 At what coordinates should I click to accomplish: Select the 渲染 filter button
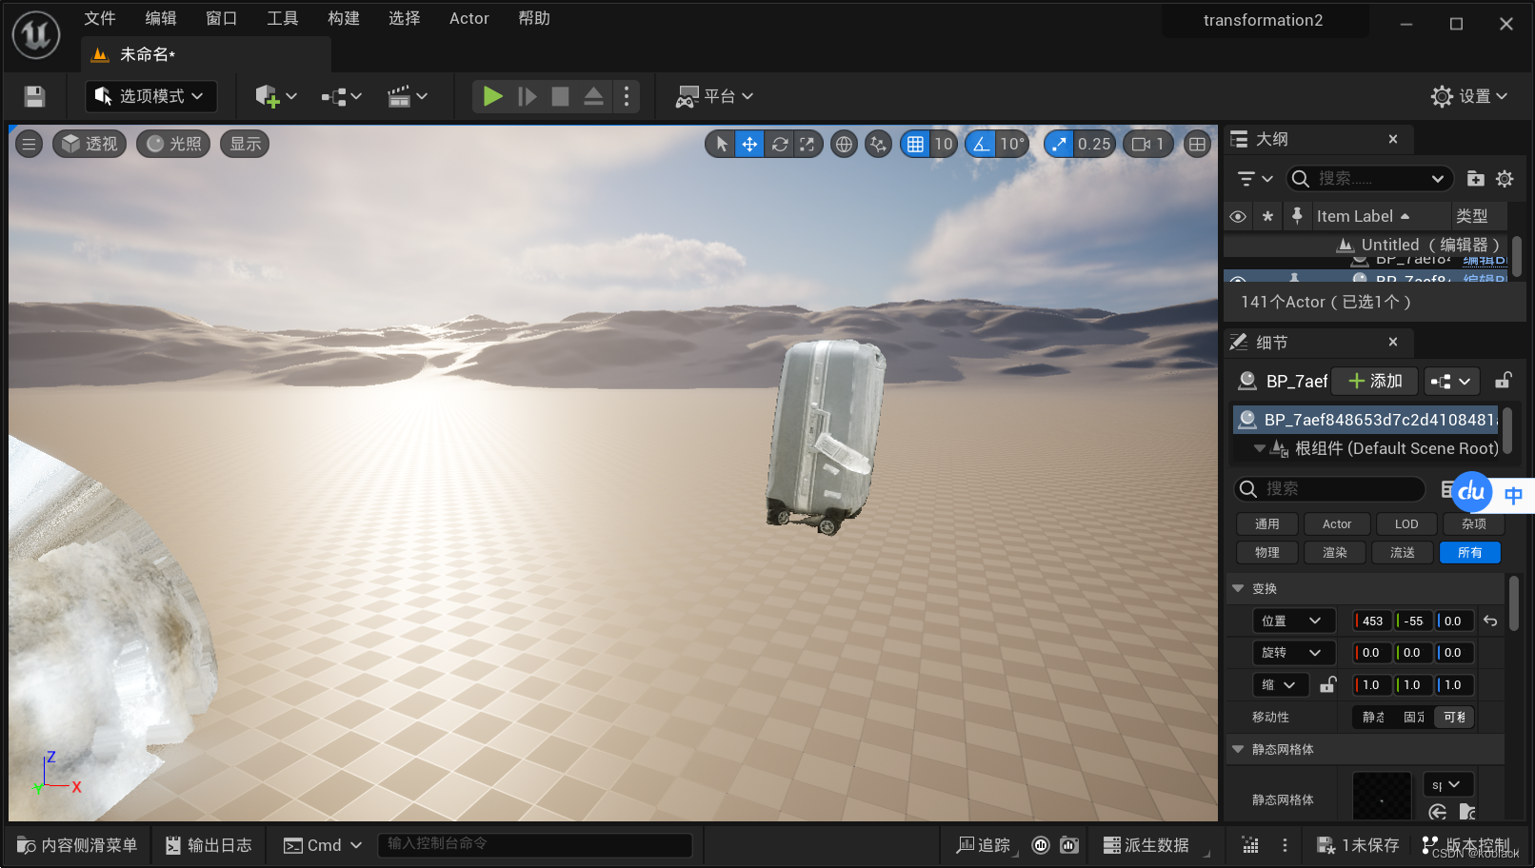pos(1335,552)
